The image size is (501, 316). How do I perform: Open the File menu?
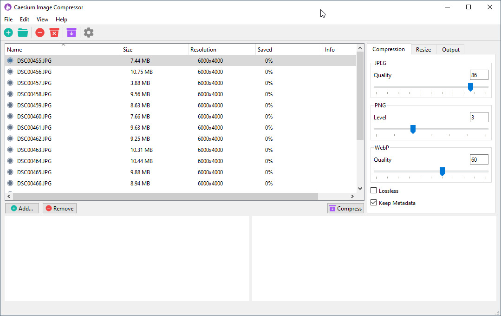8,20
